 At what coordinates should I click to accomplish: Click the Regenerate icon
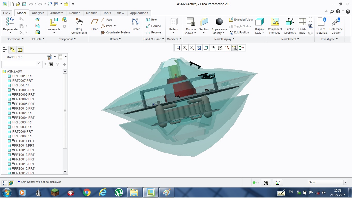tap(10, 22)
